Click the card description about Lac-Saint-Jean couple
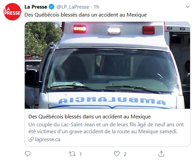 point(106,128)
